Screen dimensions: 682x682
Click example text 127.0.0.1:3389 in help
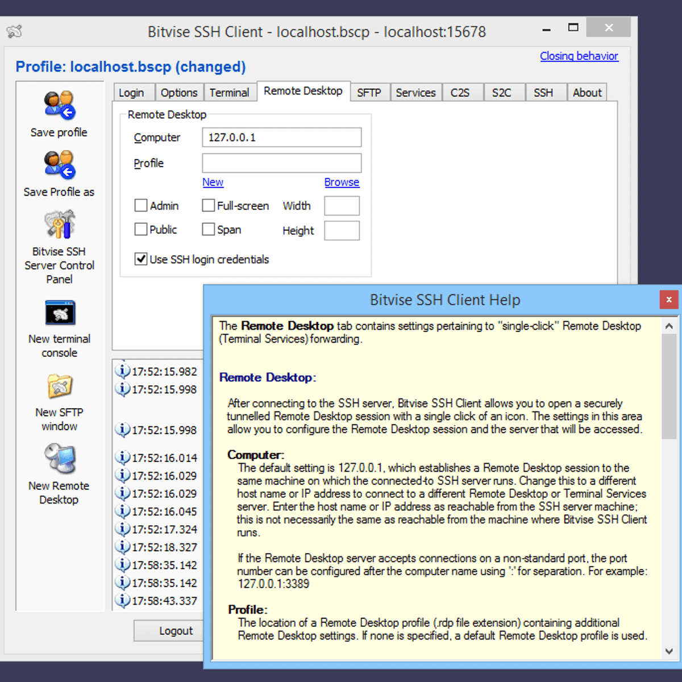[x=273, y=584]
